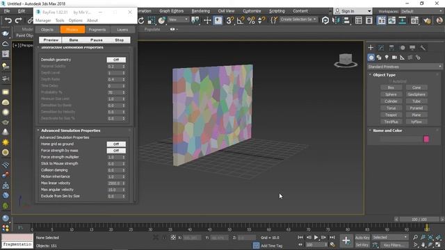This screenshot has width=445, height=250.
Task: Click the Play Animation button
Action: (316, 237)
